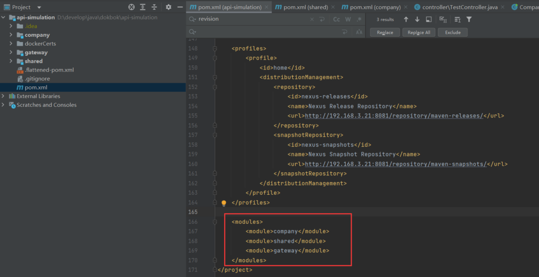Toggle Regex (.*) search mode
Viewport: 539px width, 277px height.
coord(359,19)
